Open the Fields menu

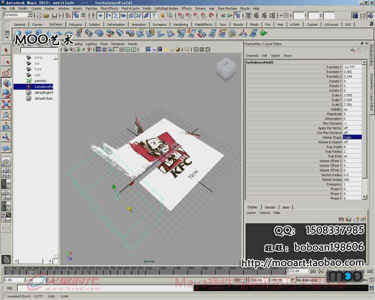[x=147, y=8]
